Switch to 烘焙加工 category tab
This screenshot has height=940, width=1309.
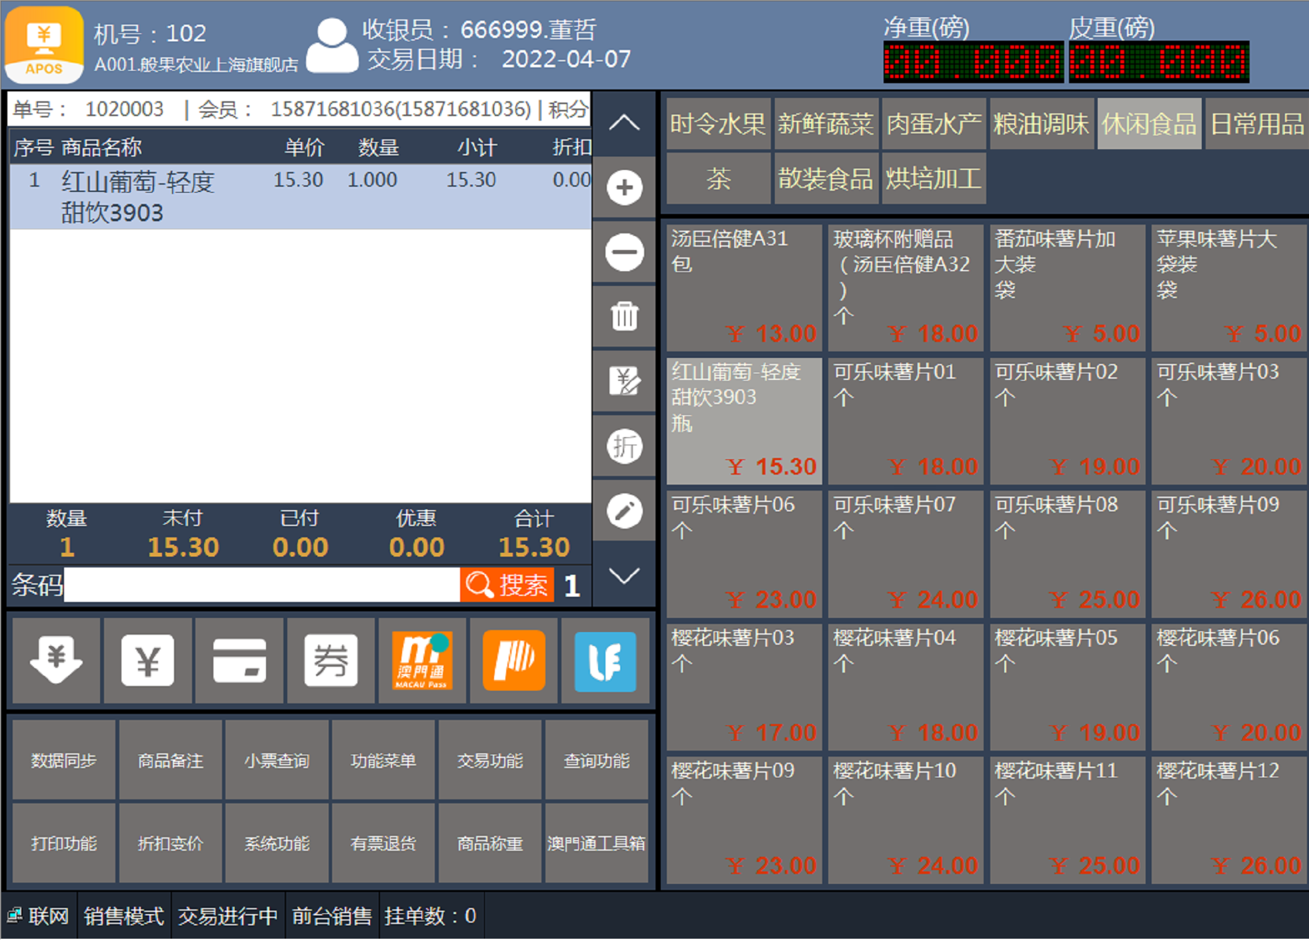[933, 179]
